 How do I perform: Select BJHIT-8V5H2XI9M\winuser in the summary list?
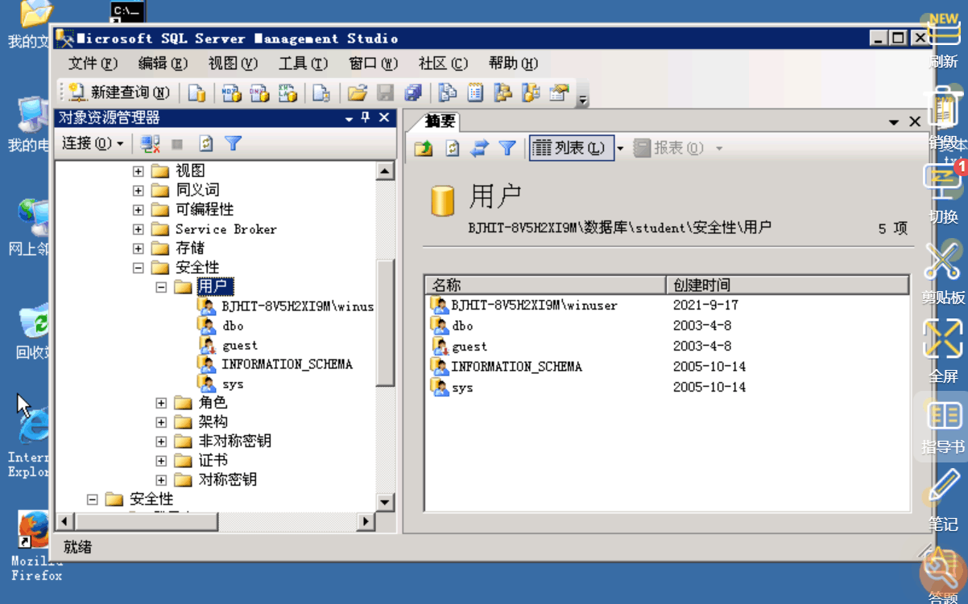point(534,305)
